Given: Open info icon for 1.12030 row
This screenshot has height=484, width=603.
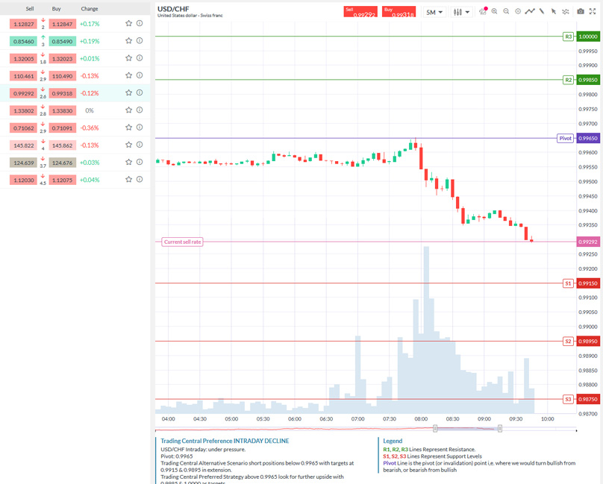Looking at the screenshot, I should [x=140, y=179].
